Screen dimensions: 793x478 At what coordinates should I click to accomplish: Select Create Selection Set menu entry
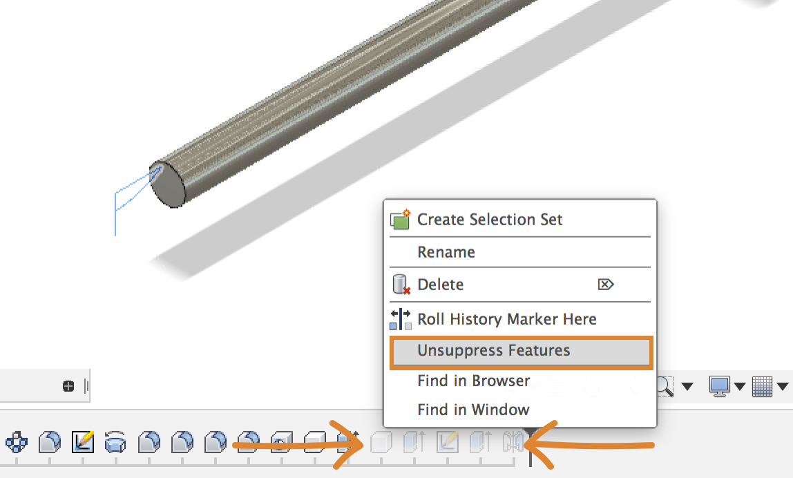click(x=521, y=220)
